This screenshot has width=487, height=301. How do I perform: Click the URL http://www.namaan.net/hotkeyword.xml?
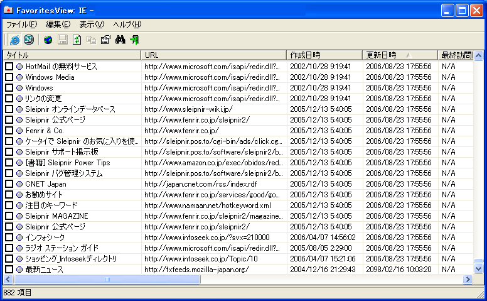click(208, 205)
